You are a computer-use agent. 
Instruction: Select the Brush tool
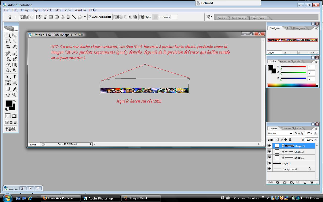pos(14,53)
